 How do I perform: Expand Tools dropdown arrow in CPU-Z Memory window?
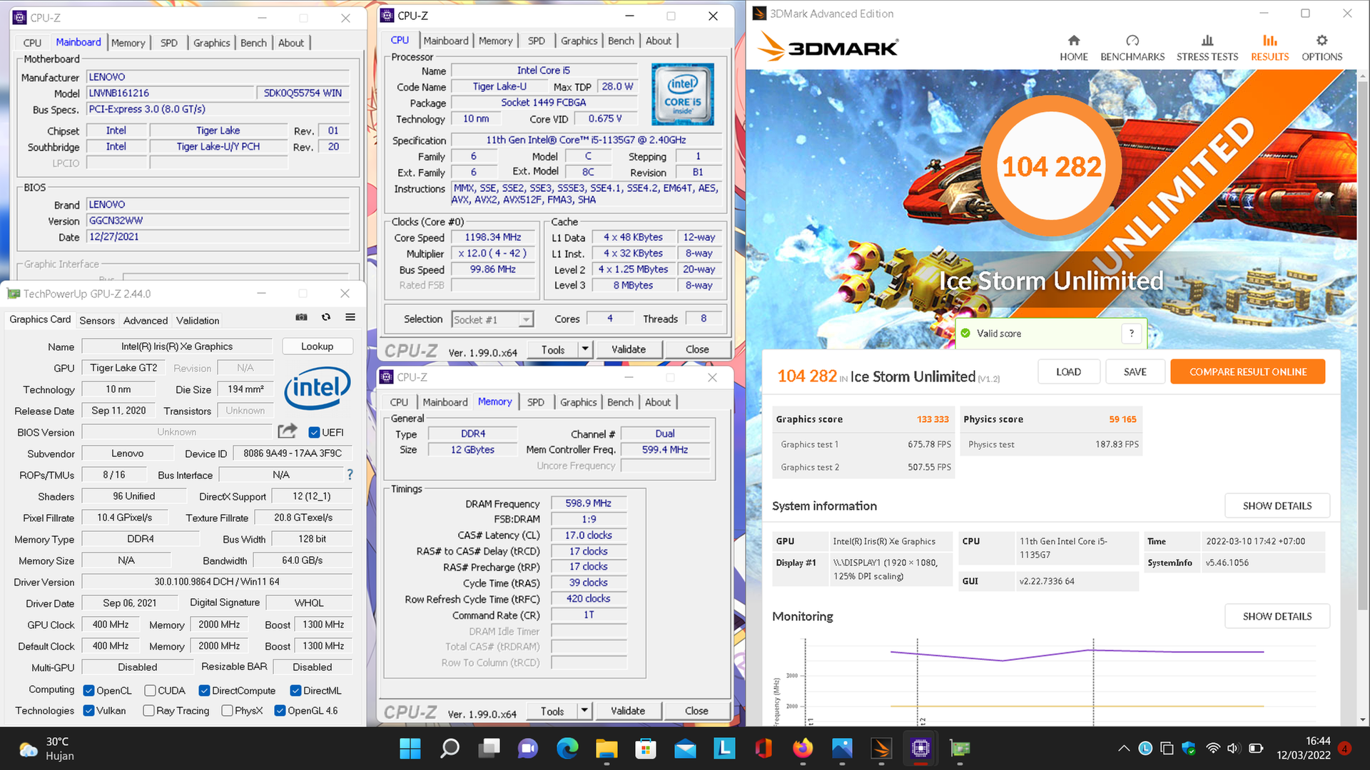pos(584,711)
